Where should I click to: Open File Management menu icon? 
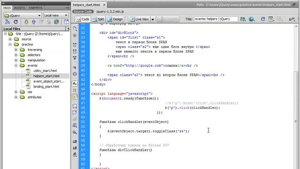[x=243, y=19]
